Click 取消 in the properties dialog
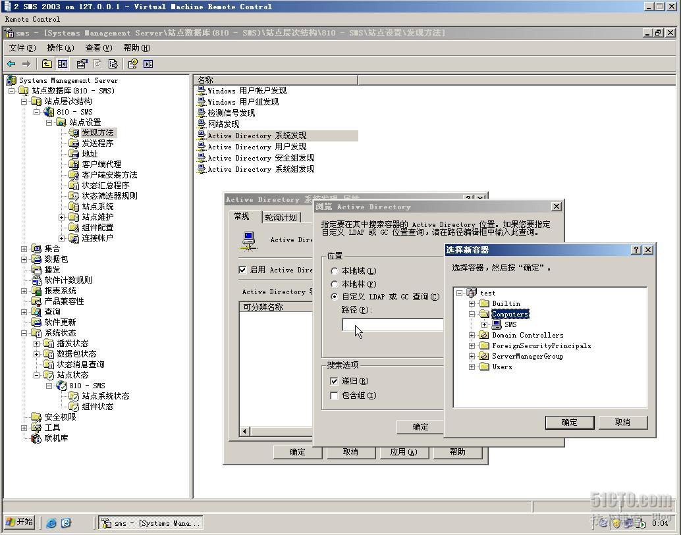The image size is (681, 535). [350, 452]
